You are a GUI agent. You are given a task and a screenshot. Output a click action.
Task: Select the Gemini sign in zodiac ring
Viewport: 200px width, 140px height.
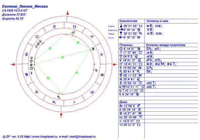pos(54,27)
